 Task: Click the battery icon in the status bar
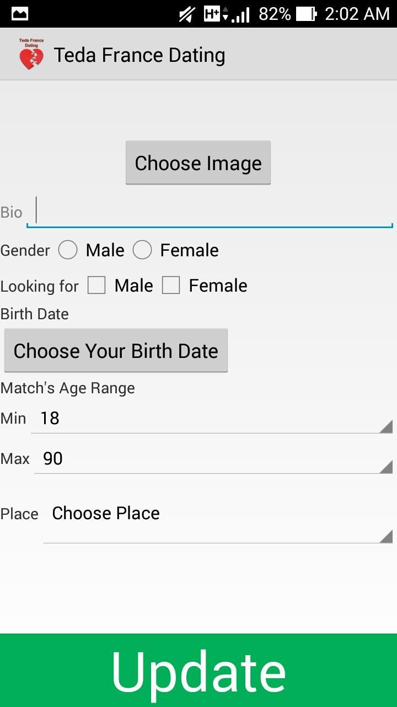click(306, 13)
